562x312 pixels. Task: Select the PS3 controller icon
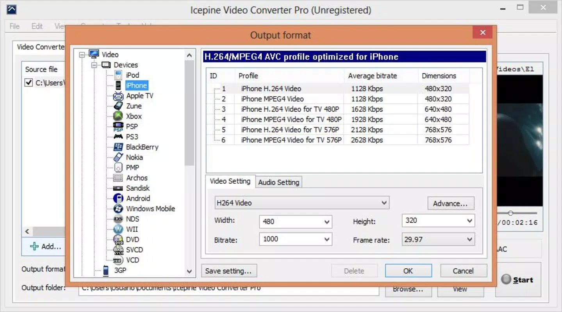pyautogui.click(x=118, y=136)
